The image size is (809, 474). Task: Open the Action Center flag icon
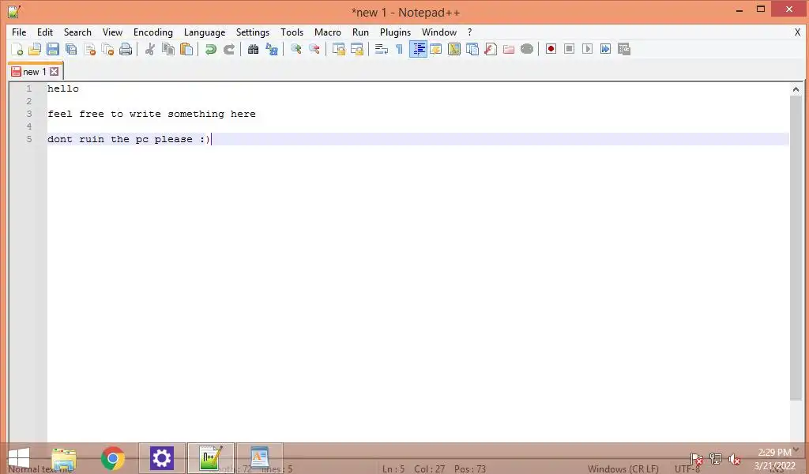697,458
